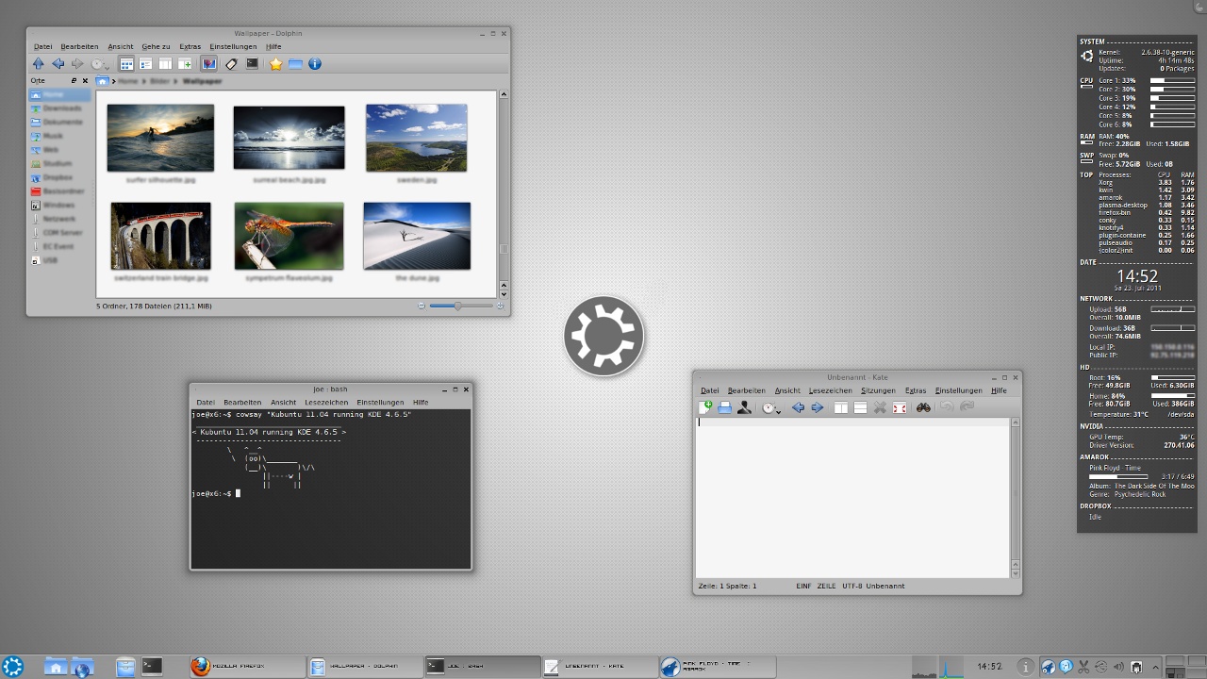Close Dolphin's Orte places panel
Viewport: 1207px width, 679px height.
(x=85, y=81)
